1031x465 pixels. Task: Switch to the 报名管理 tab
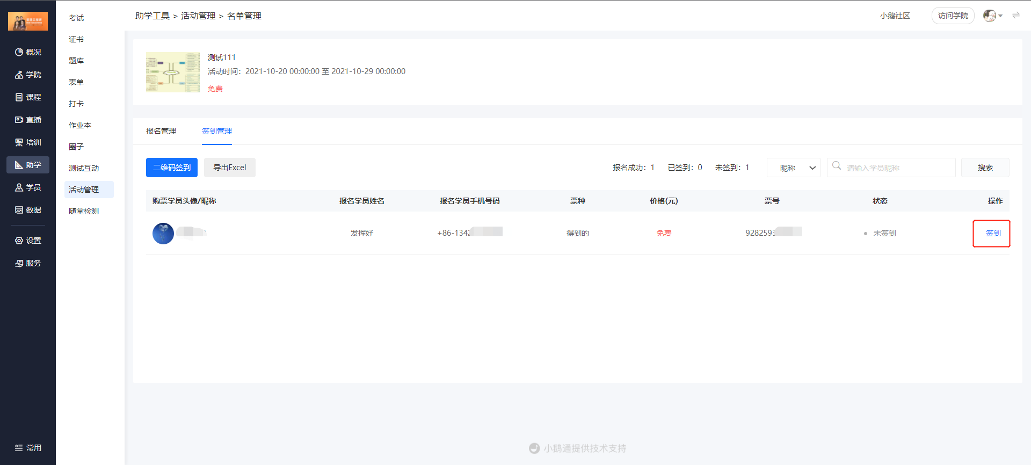(x=161, y=131)
